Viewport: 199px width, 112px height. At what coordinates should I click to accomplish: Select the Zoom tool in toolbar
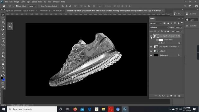coord(3,68)
